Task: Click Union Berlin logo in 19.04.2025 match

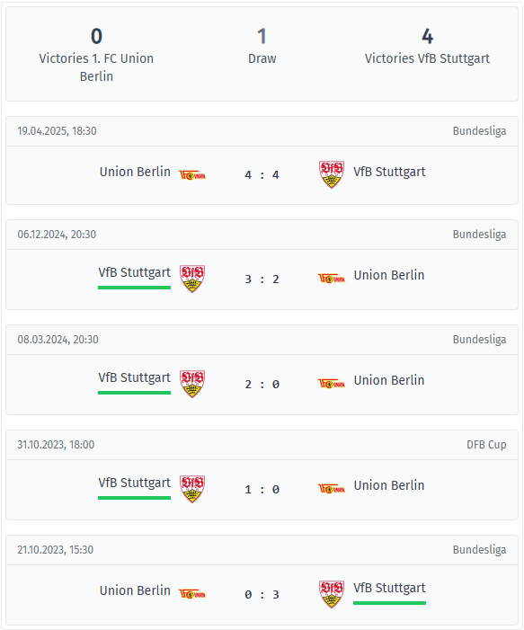Action: pos(192,175)
